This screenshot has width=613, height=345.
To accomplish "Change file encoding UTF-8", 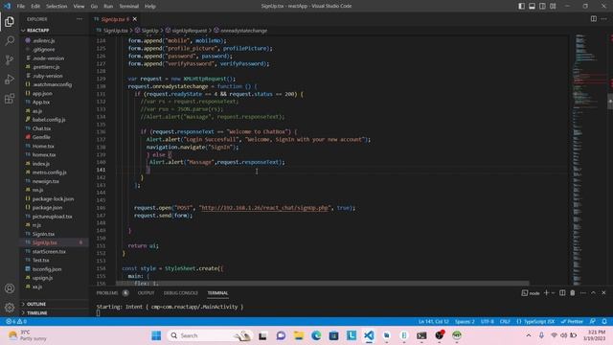I will coord(488,322).
